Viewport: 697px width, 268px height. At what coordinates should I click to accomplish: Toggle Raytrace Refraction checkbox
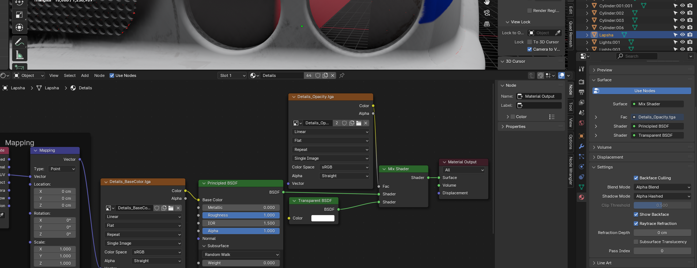tap(636, 224)
